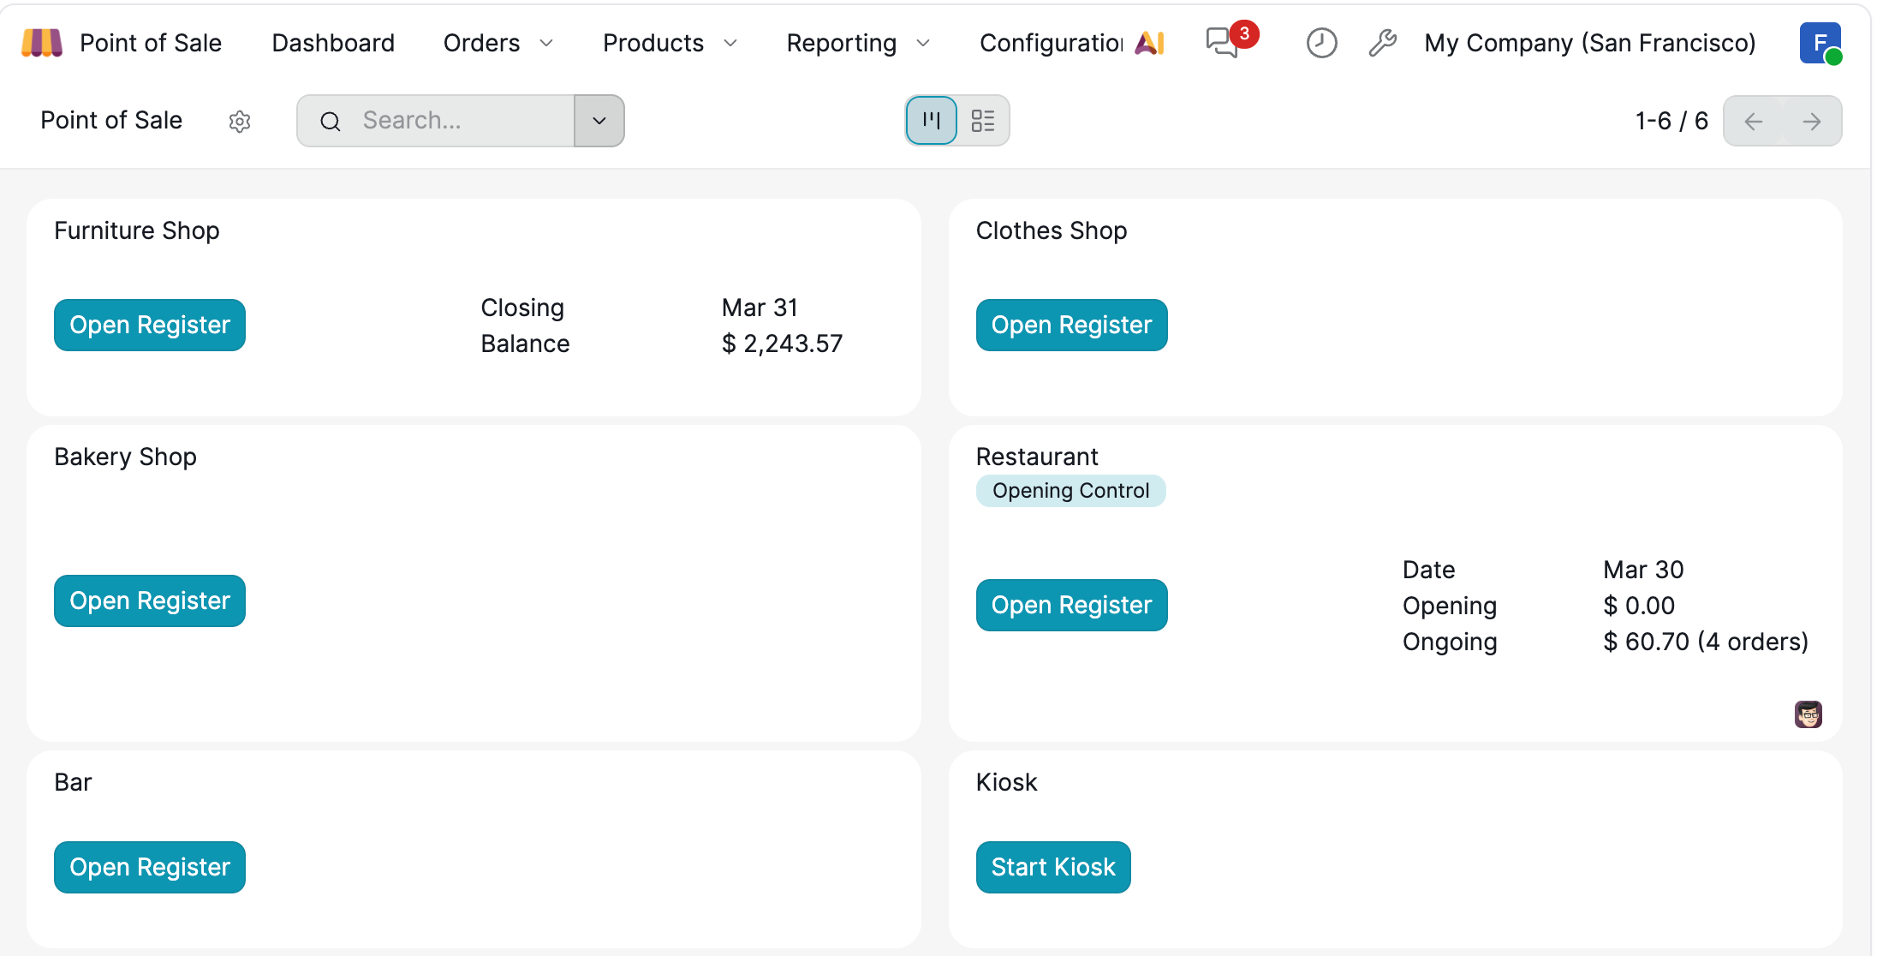Switch to list view
This screenshot has height=956, width=1877.
[982, 121]
